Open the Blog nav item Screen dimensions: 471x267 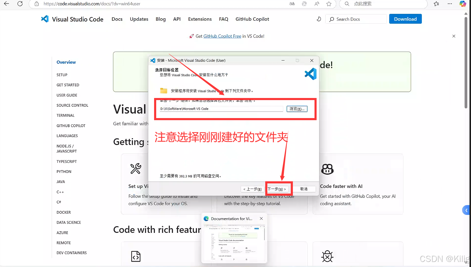click(161, 19)
